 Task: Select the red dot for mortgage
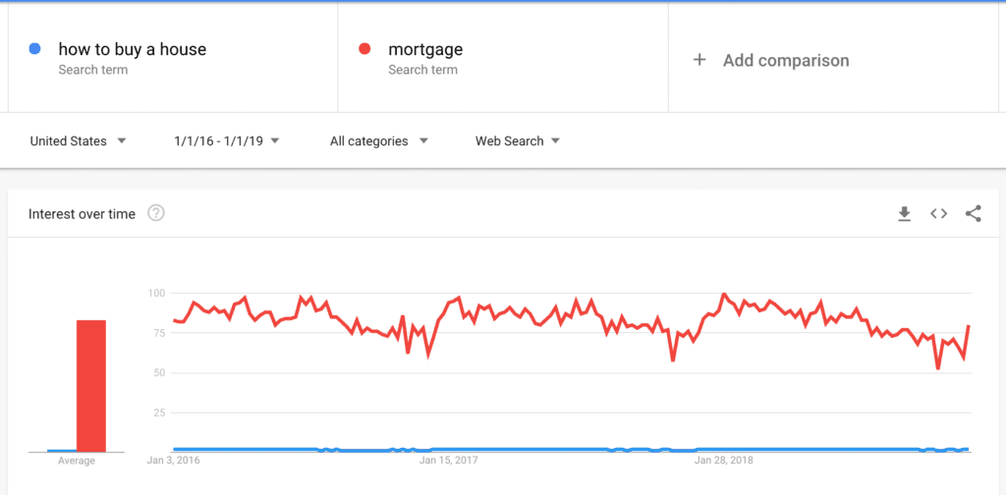pyautogui.click(x=365, y=49)
